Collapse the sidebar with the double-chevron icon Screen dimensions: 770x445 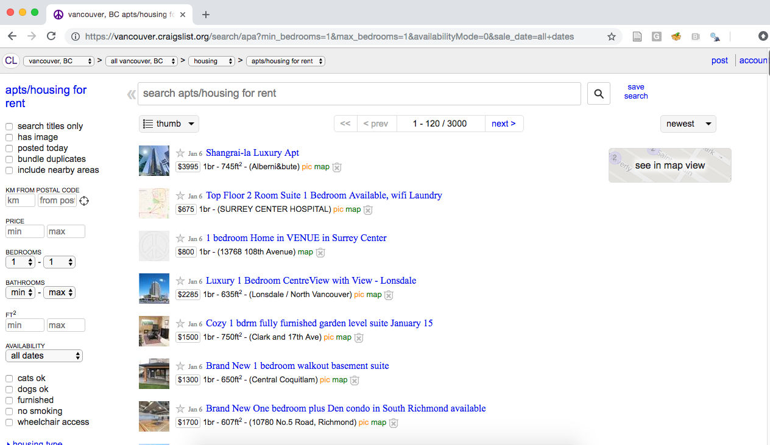(130, 94)
